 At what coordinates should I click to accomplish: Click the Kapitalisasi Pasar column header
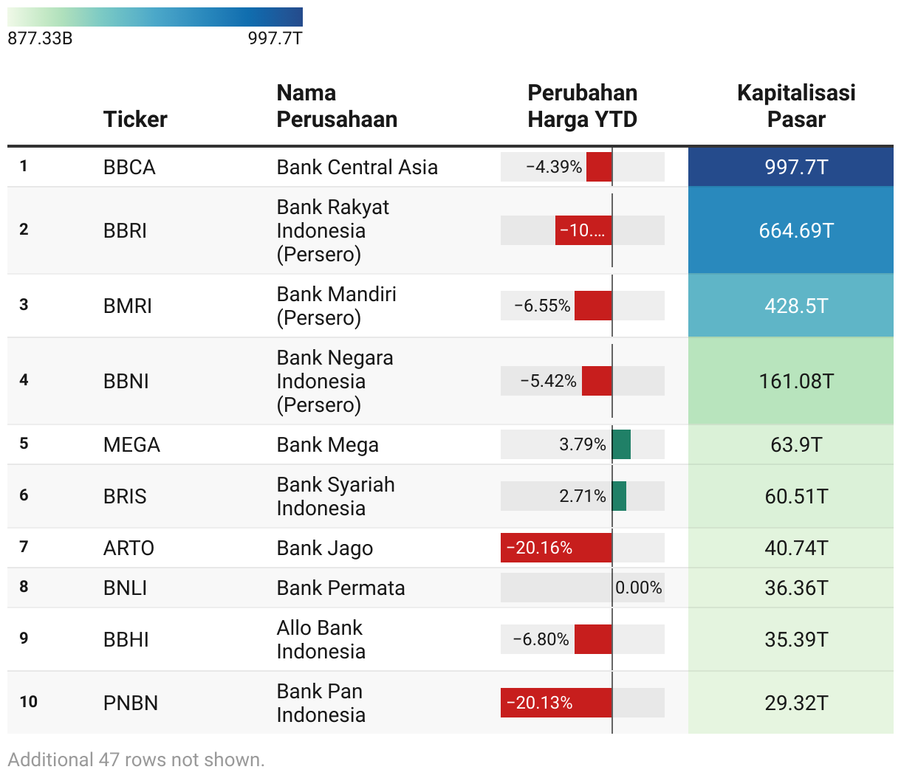point(796,106)
